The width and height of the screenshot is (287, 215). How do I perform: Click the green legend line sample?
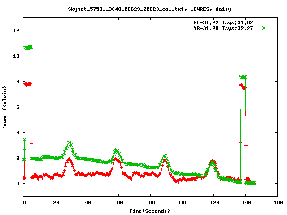264,28
